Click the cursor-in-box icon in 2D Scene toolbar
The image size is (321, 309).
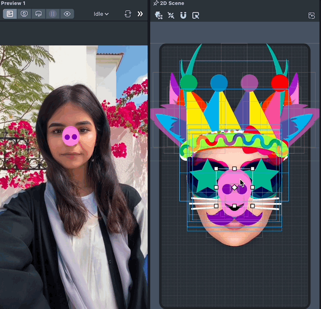(x=196, y=15)
